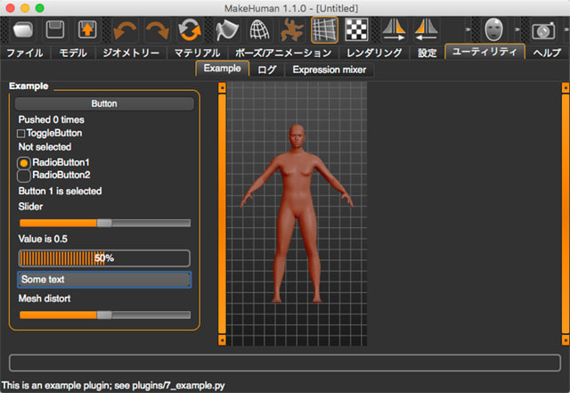Click the yellow macOS minimize window button
Image resolution: width=570 pixels, height=393 pixels.
[x=25, y=8]
